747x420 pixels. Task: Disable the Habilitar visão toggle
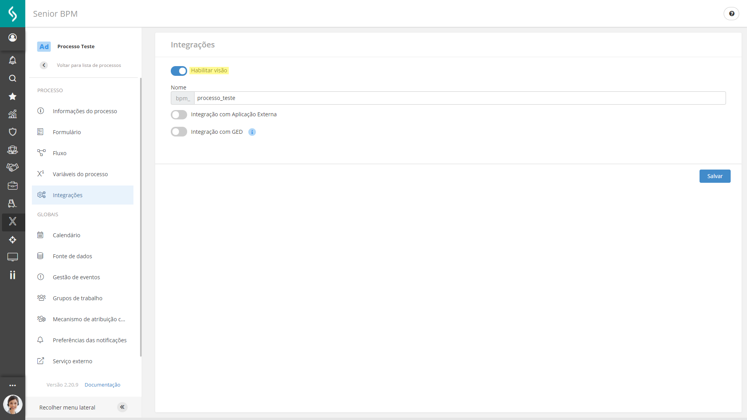pos(179,71)
